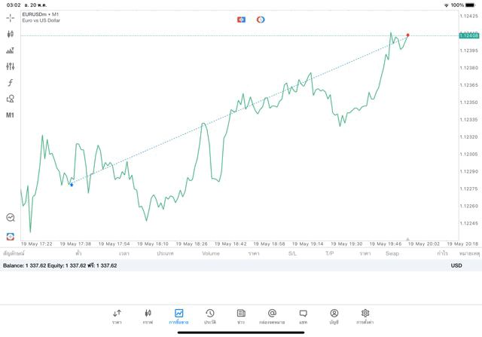482x337 pixels.
Task: Tap the chart-check icon at lower left
Action: pos(11,217)
